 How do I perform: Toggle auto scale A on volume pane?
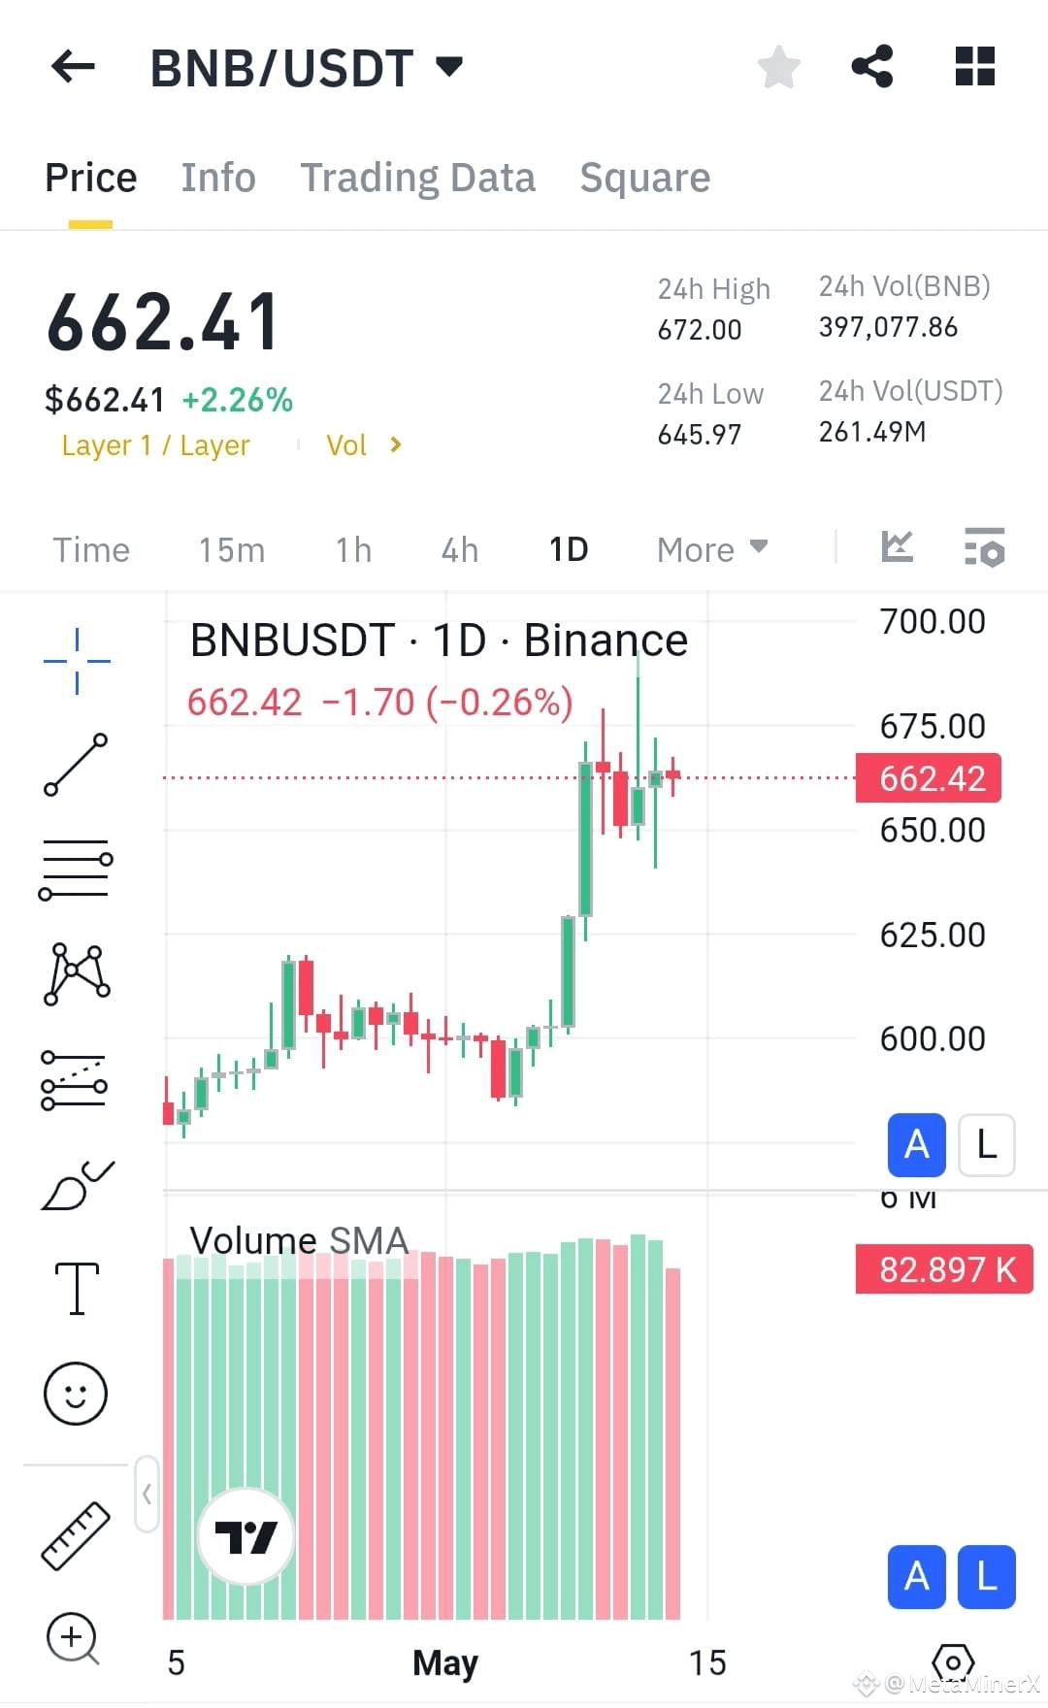coord(916,1577)
